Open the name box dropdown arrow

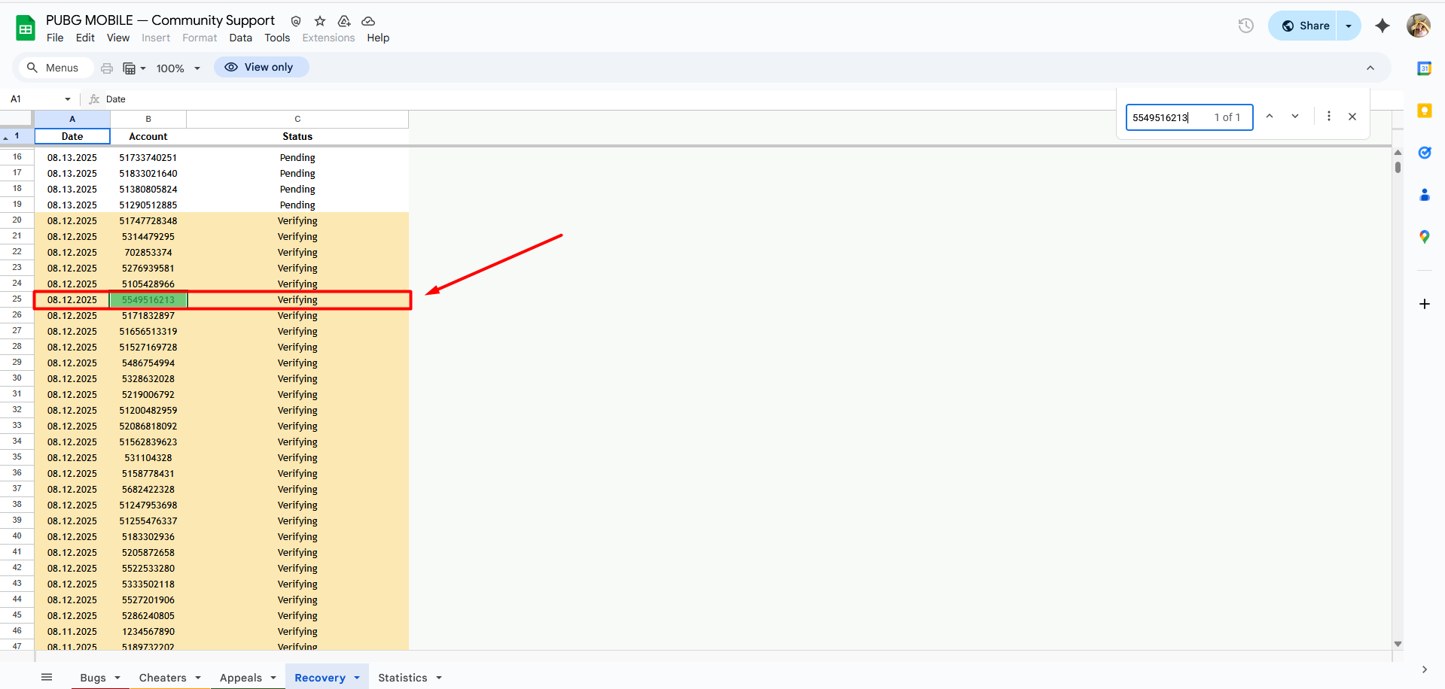point(68,99)
